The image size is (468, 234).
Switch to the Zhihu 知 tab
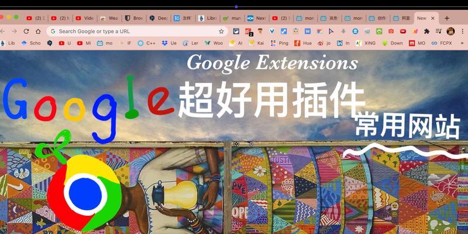tap(183, 18)
